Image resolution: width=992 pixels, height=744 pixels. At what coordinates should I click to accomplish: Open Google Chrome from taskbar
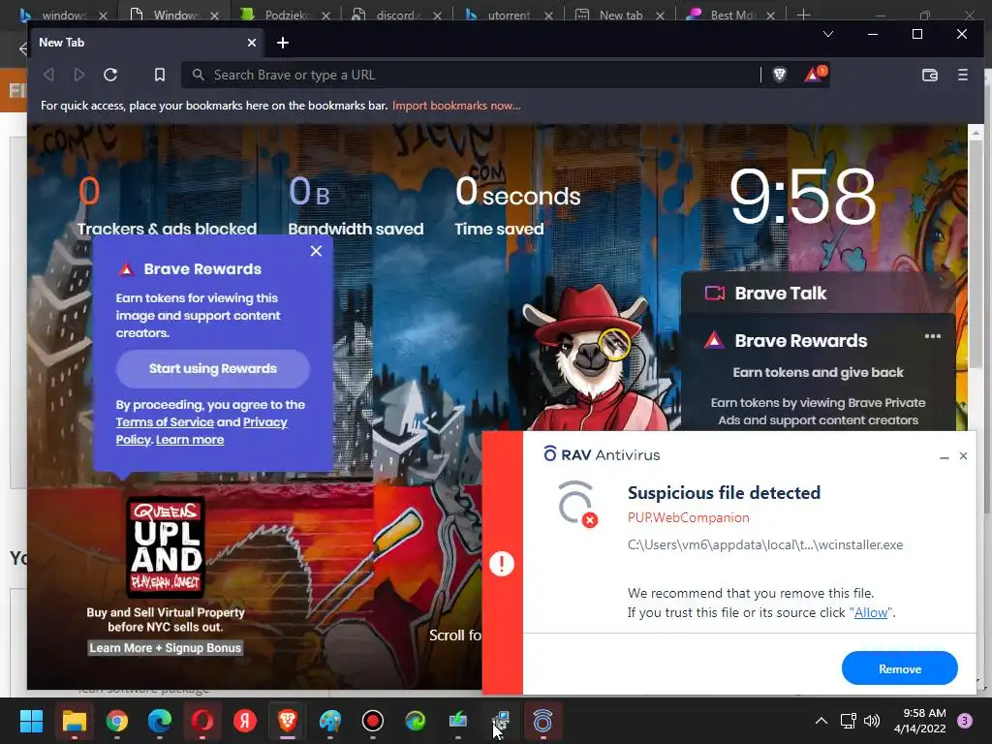click(117, 721)
